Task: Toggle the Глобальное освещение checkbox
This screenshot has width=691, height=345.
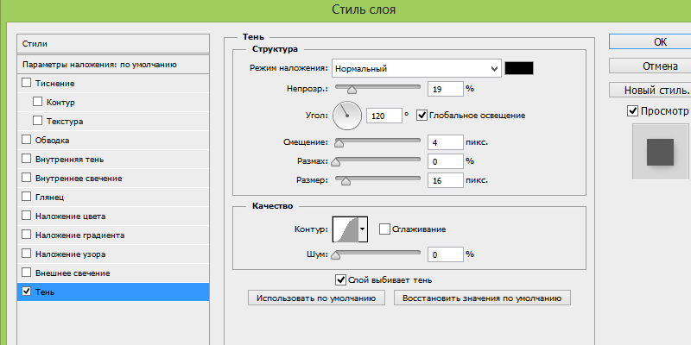Action: [422, 115]
